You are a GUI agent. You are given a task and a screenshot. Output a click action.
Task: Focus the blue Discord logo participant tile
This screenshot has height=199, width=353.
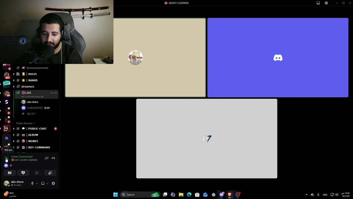coord(278,57)
